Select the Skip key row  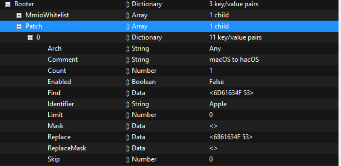(x=53, y=159)
